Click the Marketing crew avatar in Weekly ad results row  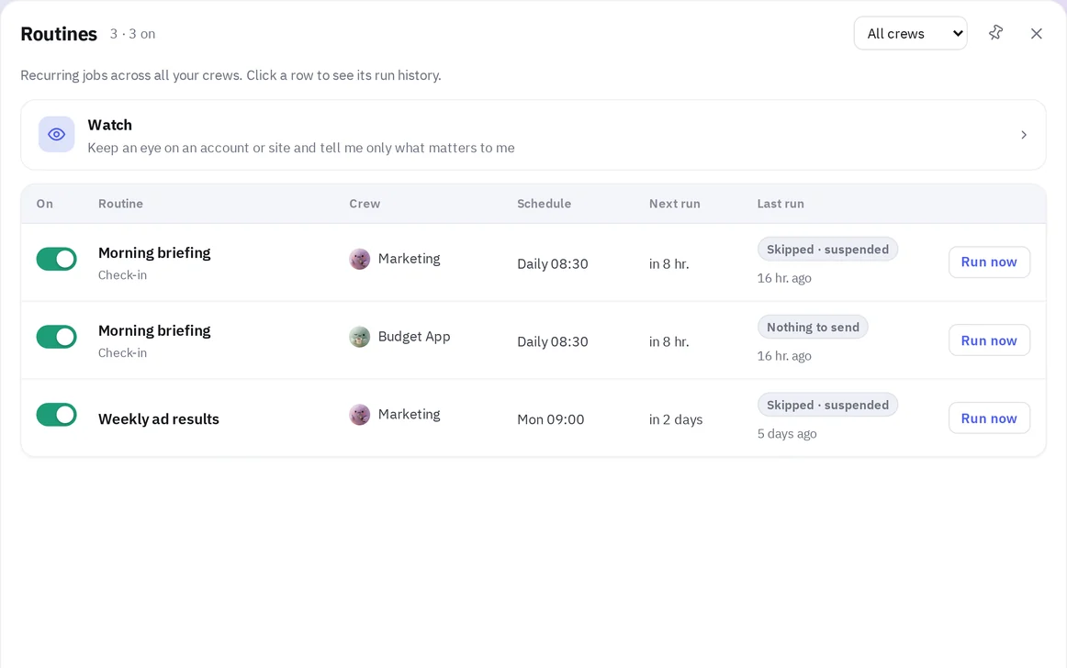pyautogui.click(x=359, y=414)
